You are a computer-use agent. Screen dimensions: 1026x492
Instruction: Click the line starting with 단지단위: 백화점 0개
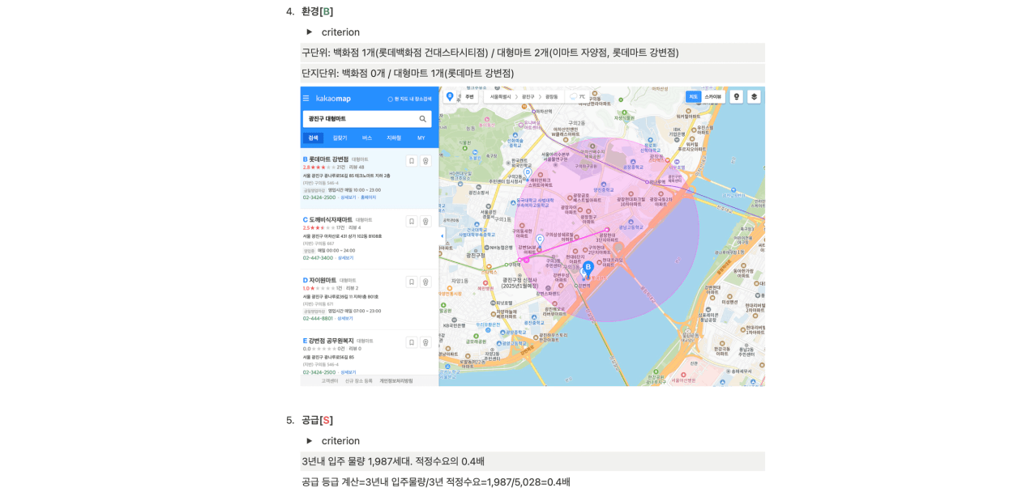pyautogui.click(x=532, y=73)
